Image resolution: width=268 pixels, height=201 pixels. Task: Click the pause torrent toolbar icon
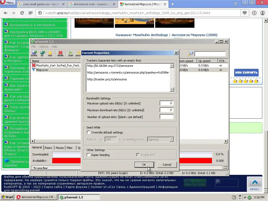point(78,53)
